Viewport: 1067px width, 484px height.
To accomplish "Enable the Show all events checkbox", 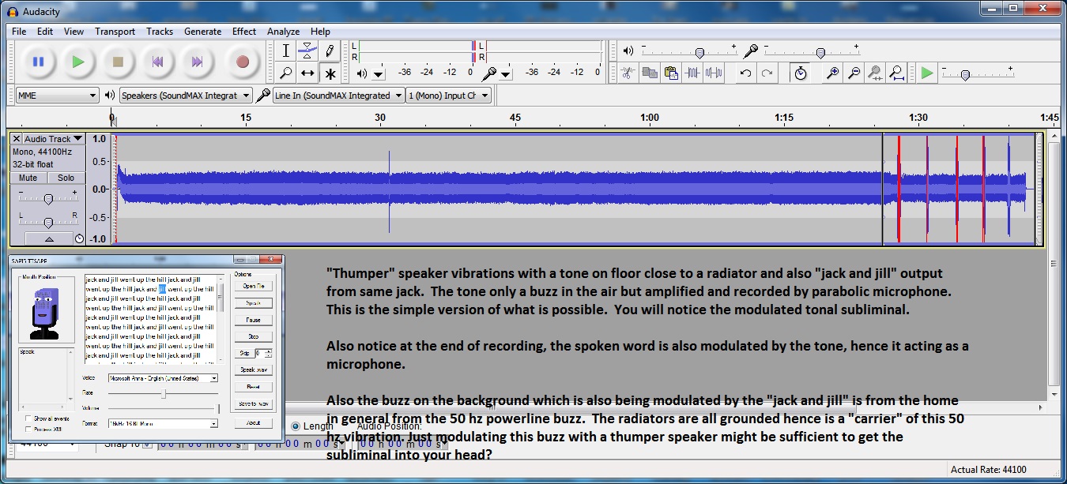I will [x=29, y=418].
